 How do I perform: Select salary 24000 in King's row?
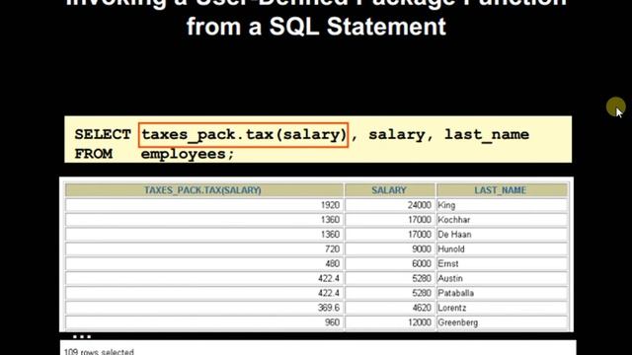click(x=419, y=205)
